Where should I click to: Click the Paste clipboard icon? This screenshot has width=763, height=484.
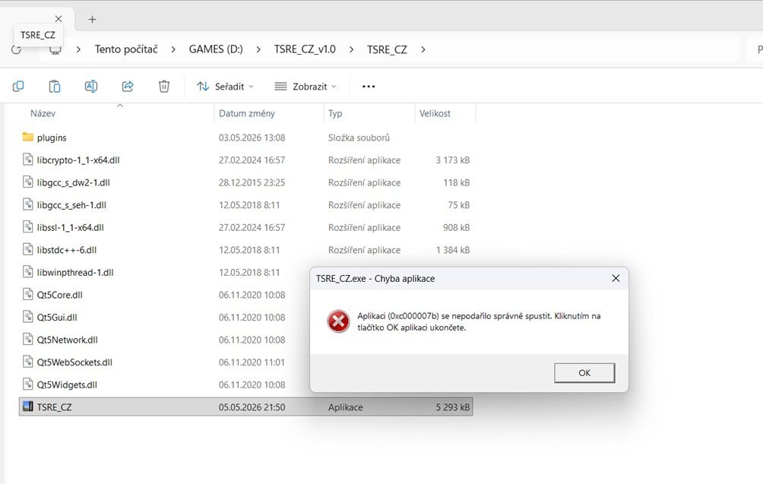pos(55,86)
